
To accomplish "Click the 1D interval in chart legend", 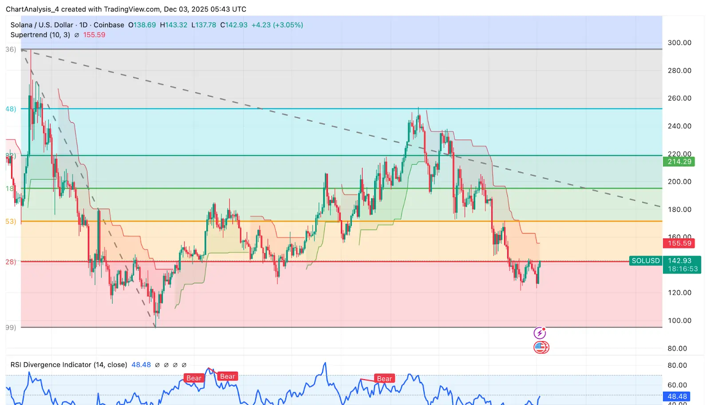I will (83, 25).
